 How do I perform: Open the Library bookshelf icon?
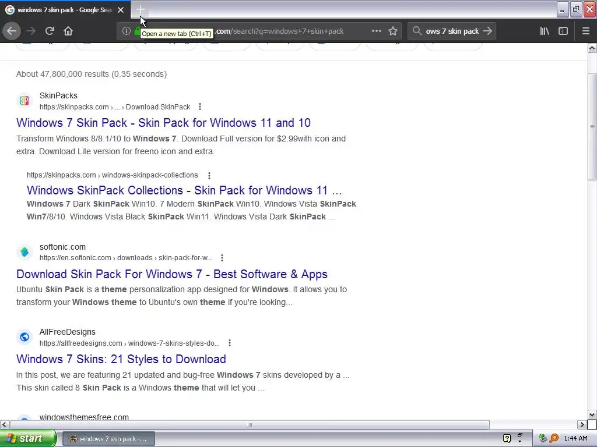(545, 31)
